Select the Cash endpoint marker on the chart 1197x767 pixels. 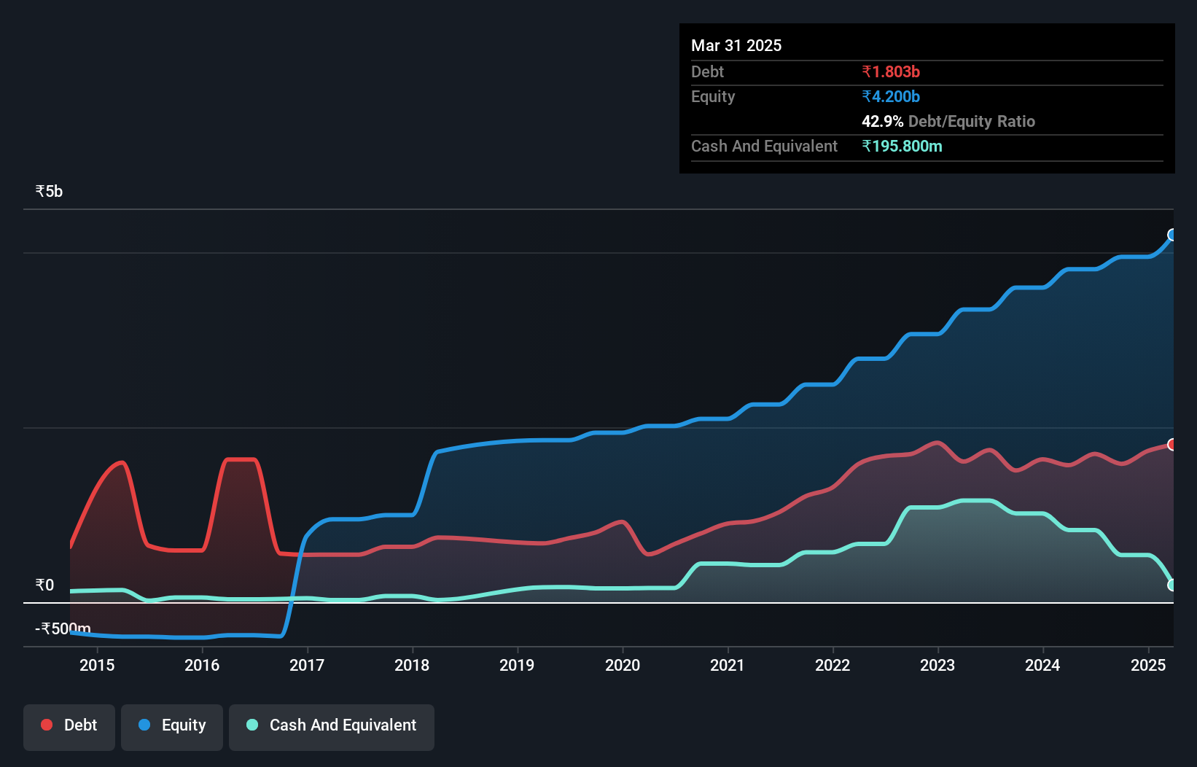pyautogui.click(x=1171, y=585)
